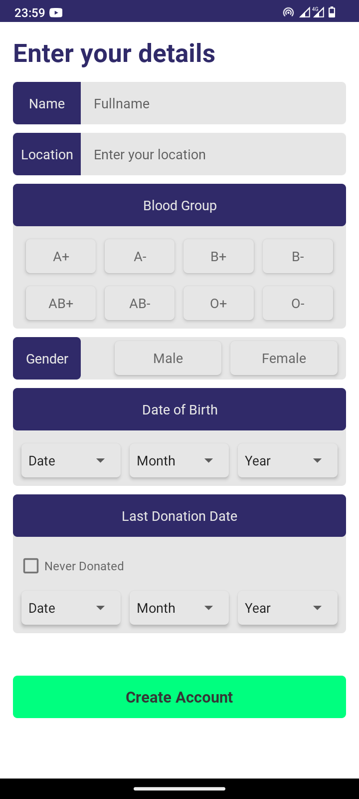The image size is (359, 799).
Task: Select the A+ blood group
Action: (61, 256)
